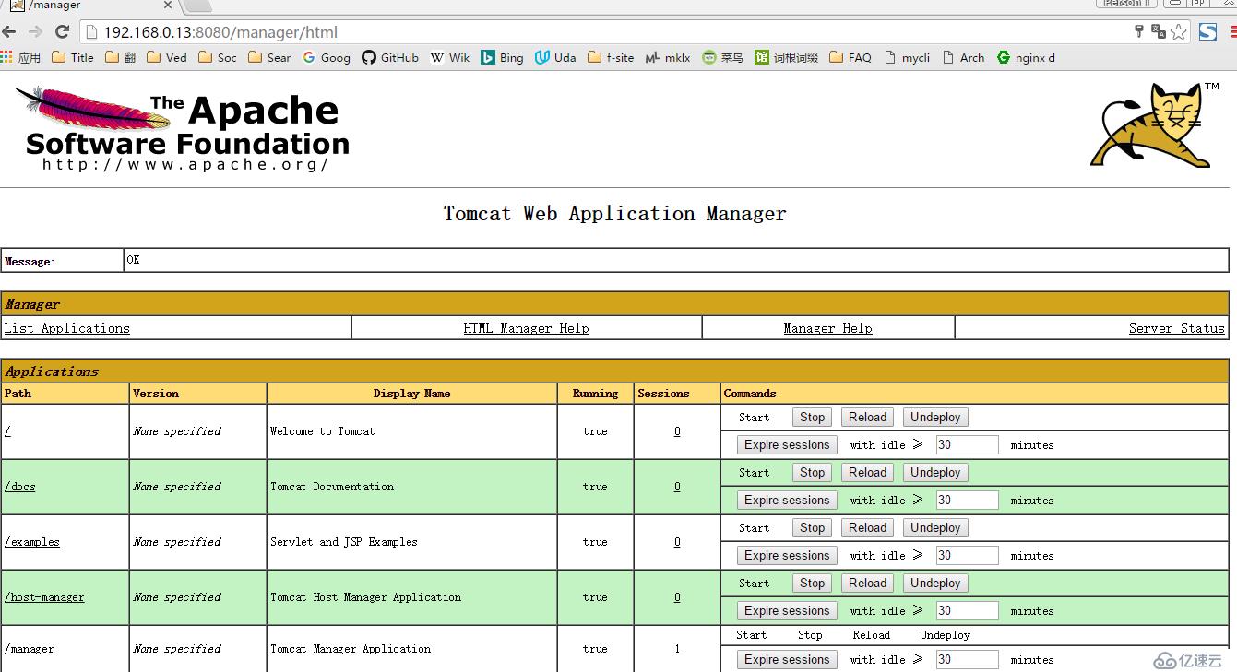Viewport: 1237px width, 672px height.
Task: Open the Uda bookmark
Action: [555, 57]
